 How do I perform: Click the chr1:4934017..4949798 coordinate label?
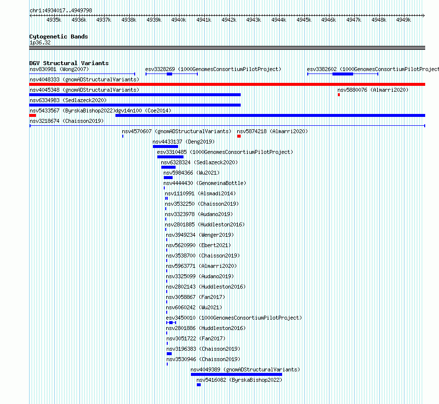61,10
